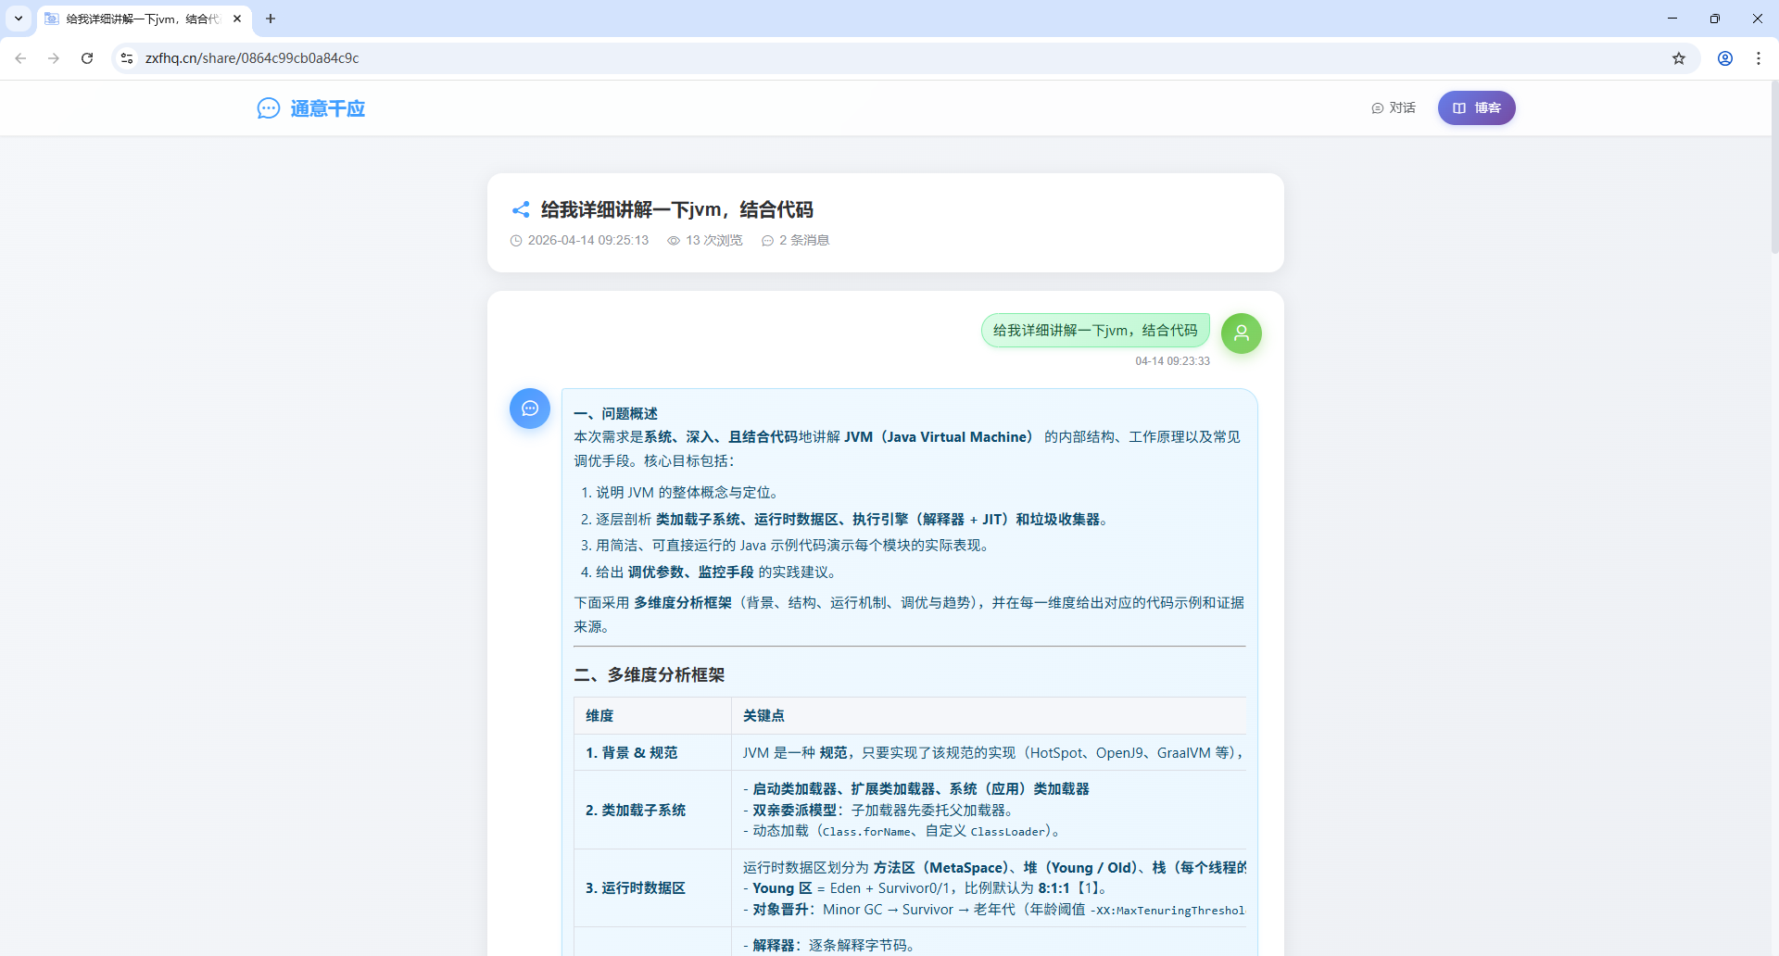The width and height of the screenshot is (1779, 956).
Task: Minimize the browser window
Action: 1672,19
